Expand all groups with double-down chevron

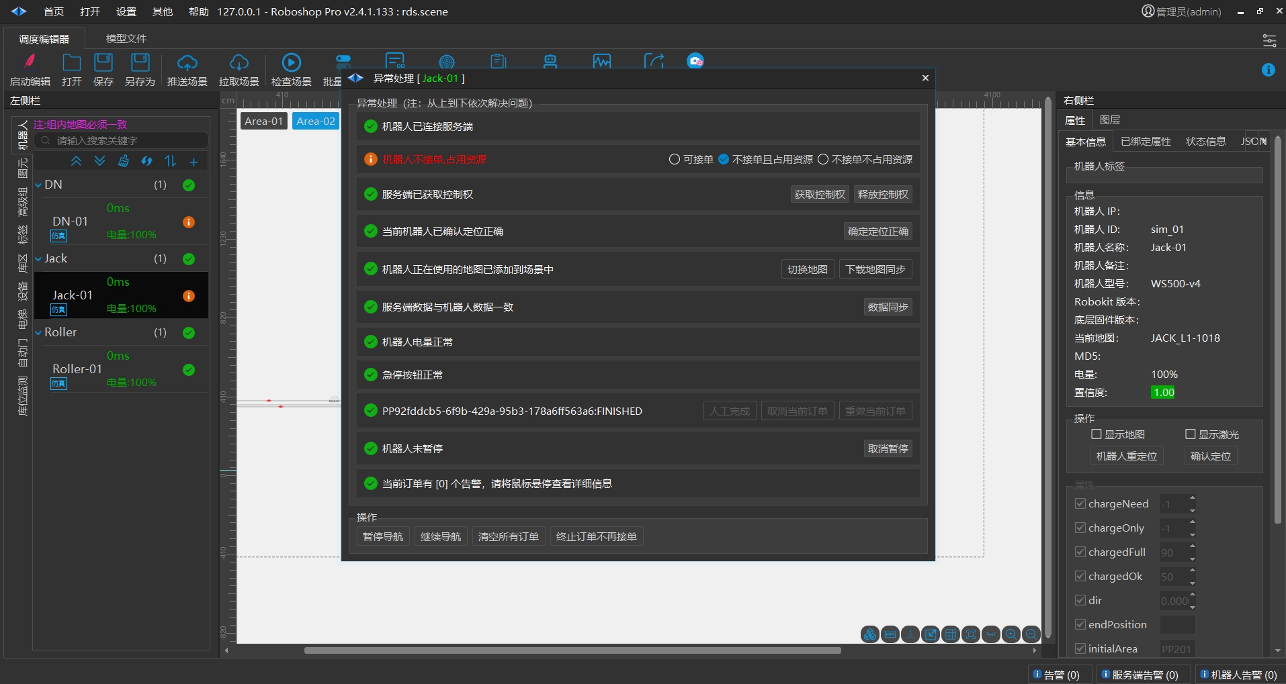pyautogui.click(x=99, y=161)
